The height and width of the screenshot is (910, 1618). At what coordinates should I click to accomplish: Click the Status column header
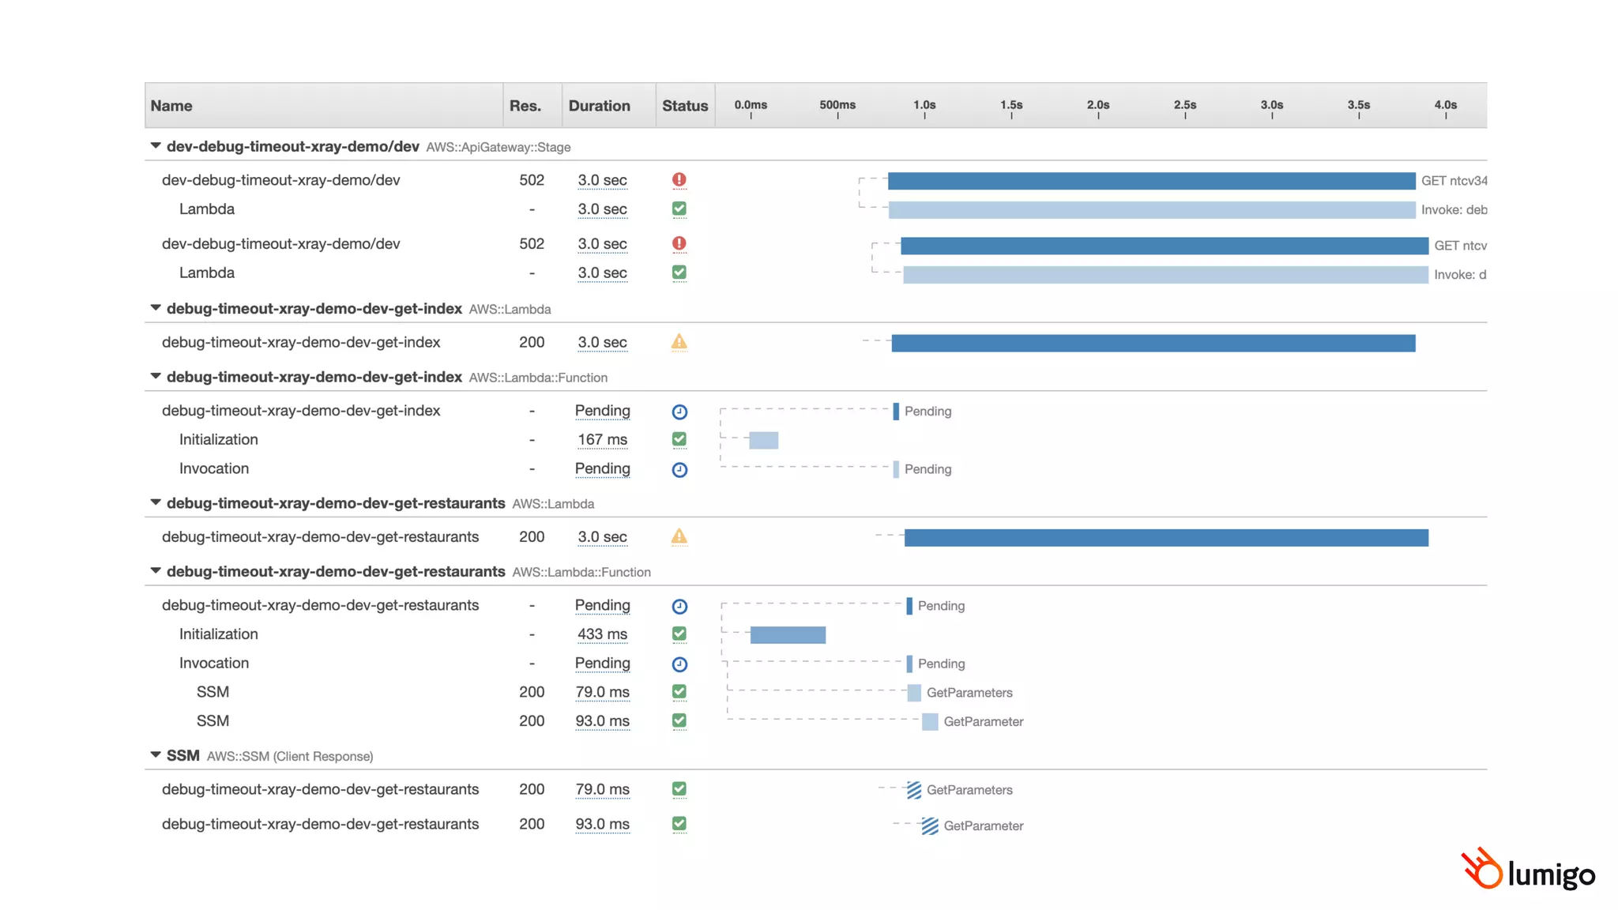coord(684,106)
